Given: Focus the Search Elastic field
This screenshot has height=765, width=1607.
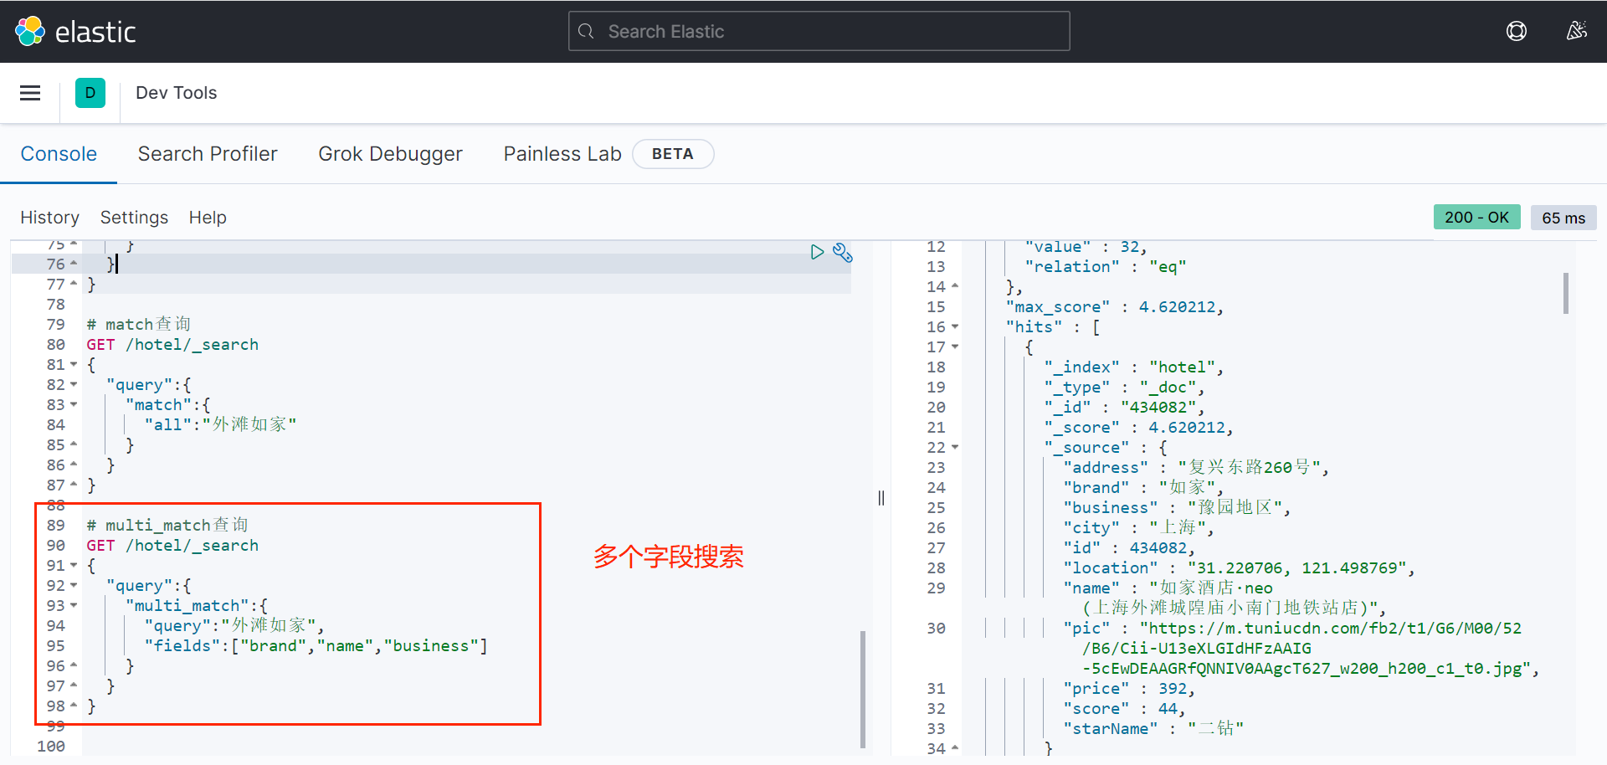Looking at the screenshot, I should tap(819, 31).
